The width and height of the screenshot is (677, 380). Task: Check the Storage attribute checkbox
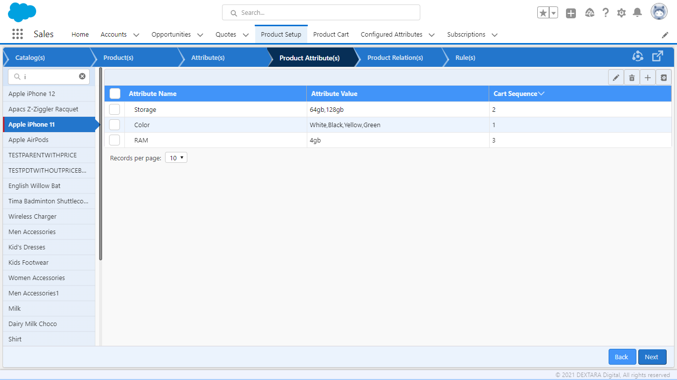114,109
